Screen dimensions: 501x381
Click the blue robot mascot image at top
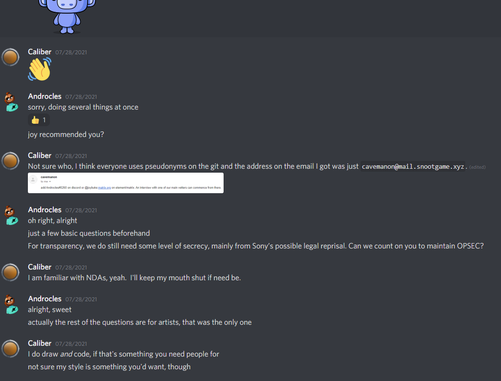(x=67, y=16)
